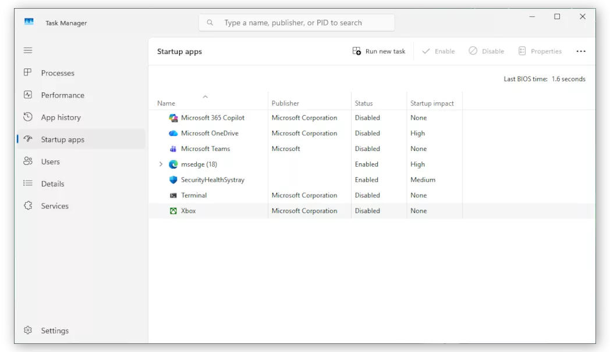Open the more options ellipsis menu

581,51
